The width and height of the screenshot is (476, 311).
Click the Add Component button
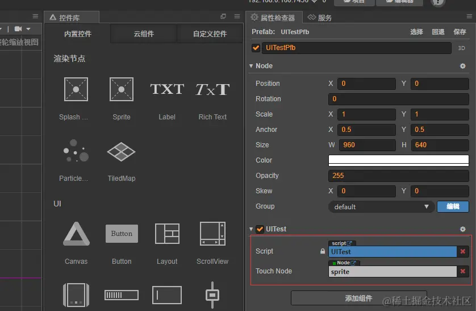[x=359, y=298]
